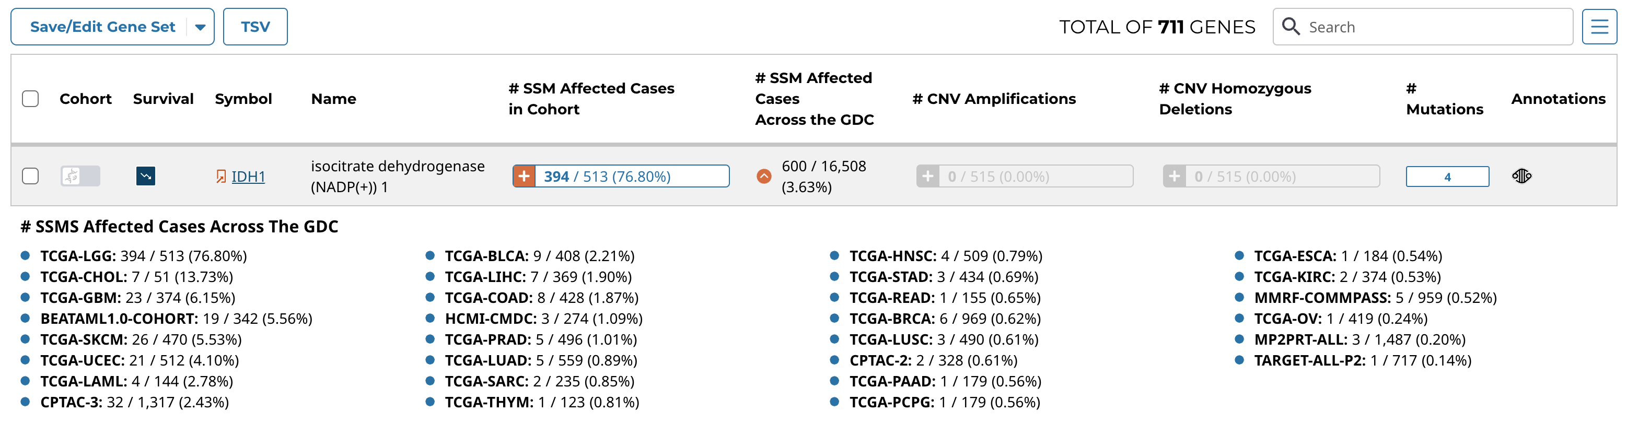Click the Cancer Gene Census annotation icon
Screen dimensions: 1627x423
(x=1521, y=176)
